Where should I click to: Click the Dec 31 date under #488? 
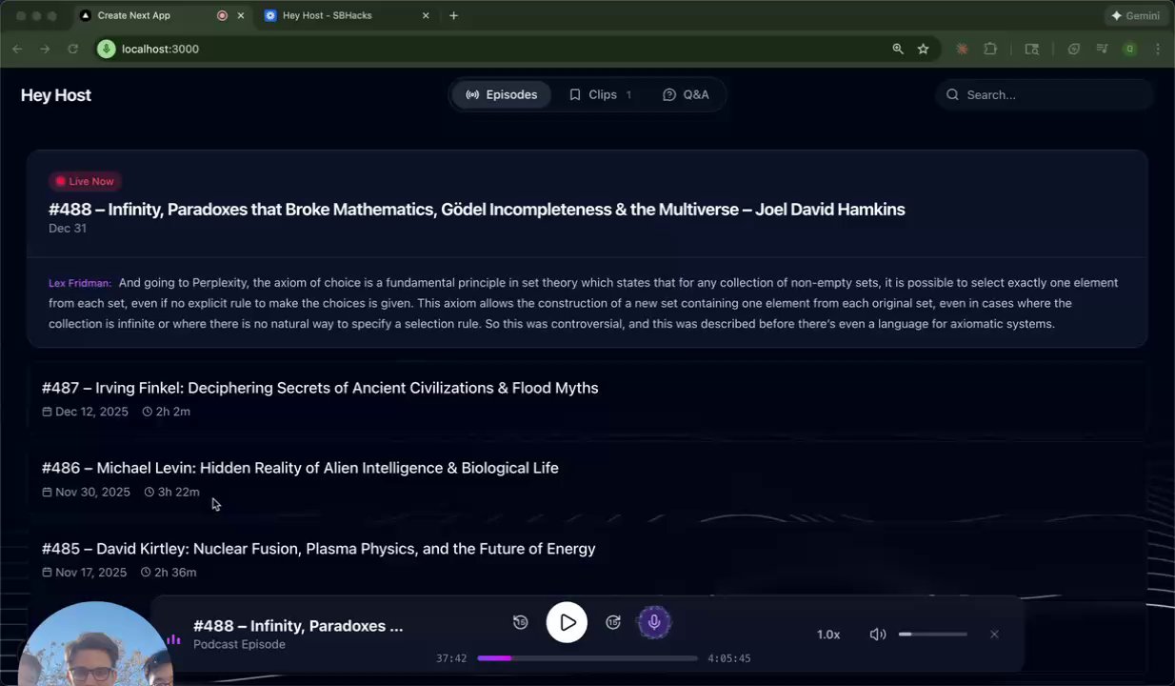[x=68, y=229]
